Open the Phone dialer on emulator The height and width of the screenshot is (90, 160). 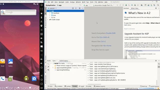(2, 79)
